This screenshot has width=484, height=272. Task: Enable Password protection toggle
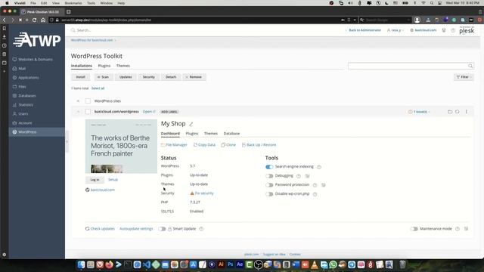point(269,185)
